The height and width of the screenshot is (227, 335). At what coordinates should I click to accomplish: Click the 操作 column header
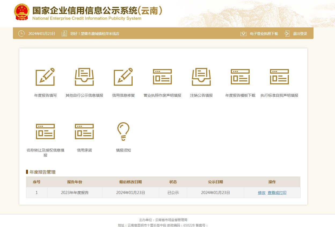tap(272, 182)
